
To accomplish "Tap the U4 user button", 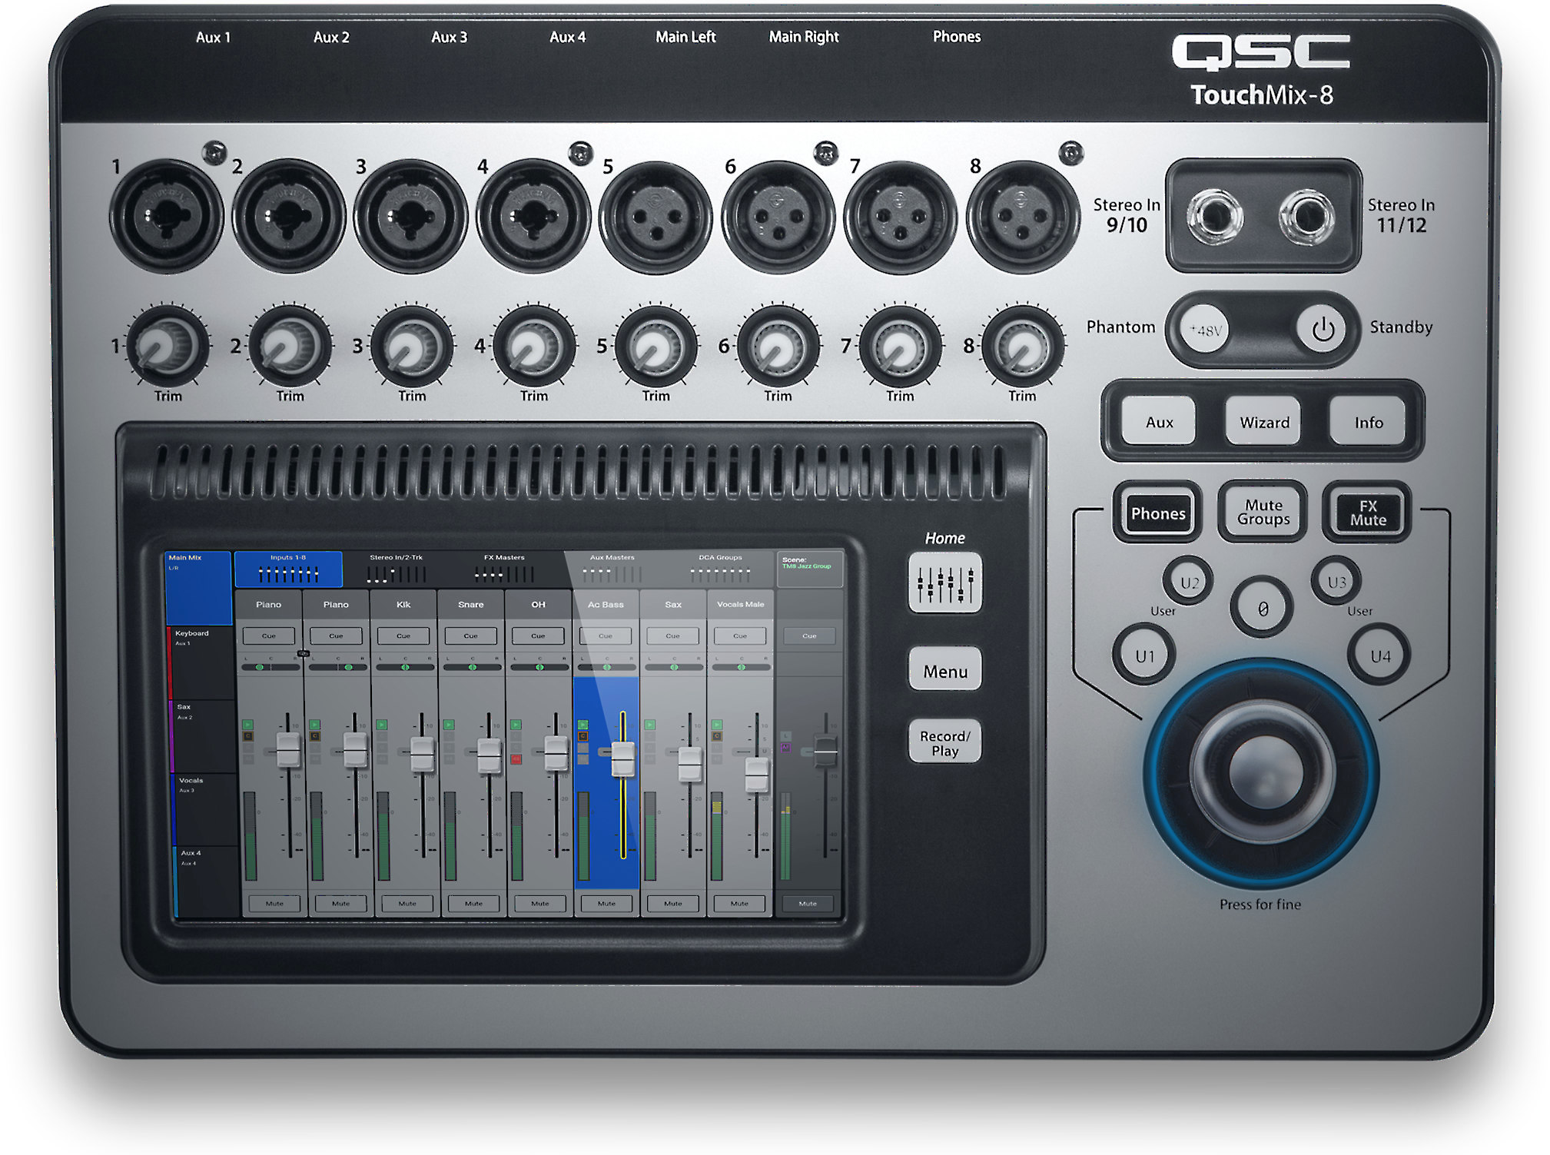I will coord(1379,655).
